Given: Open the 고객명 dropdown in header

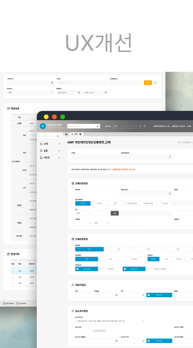Looking at the screenshot, I should click(117, 126).
